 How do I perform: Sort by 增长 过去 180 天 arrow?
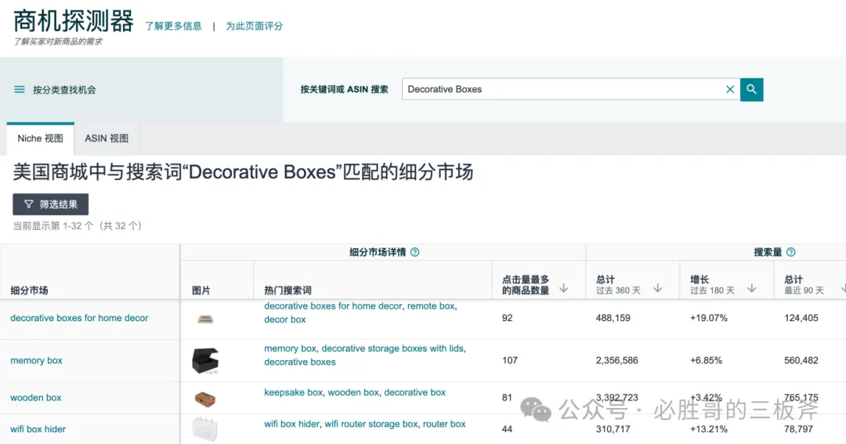751,288
